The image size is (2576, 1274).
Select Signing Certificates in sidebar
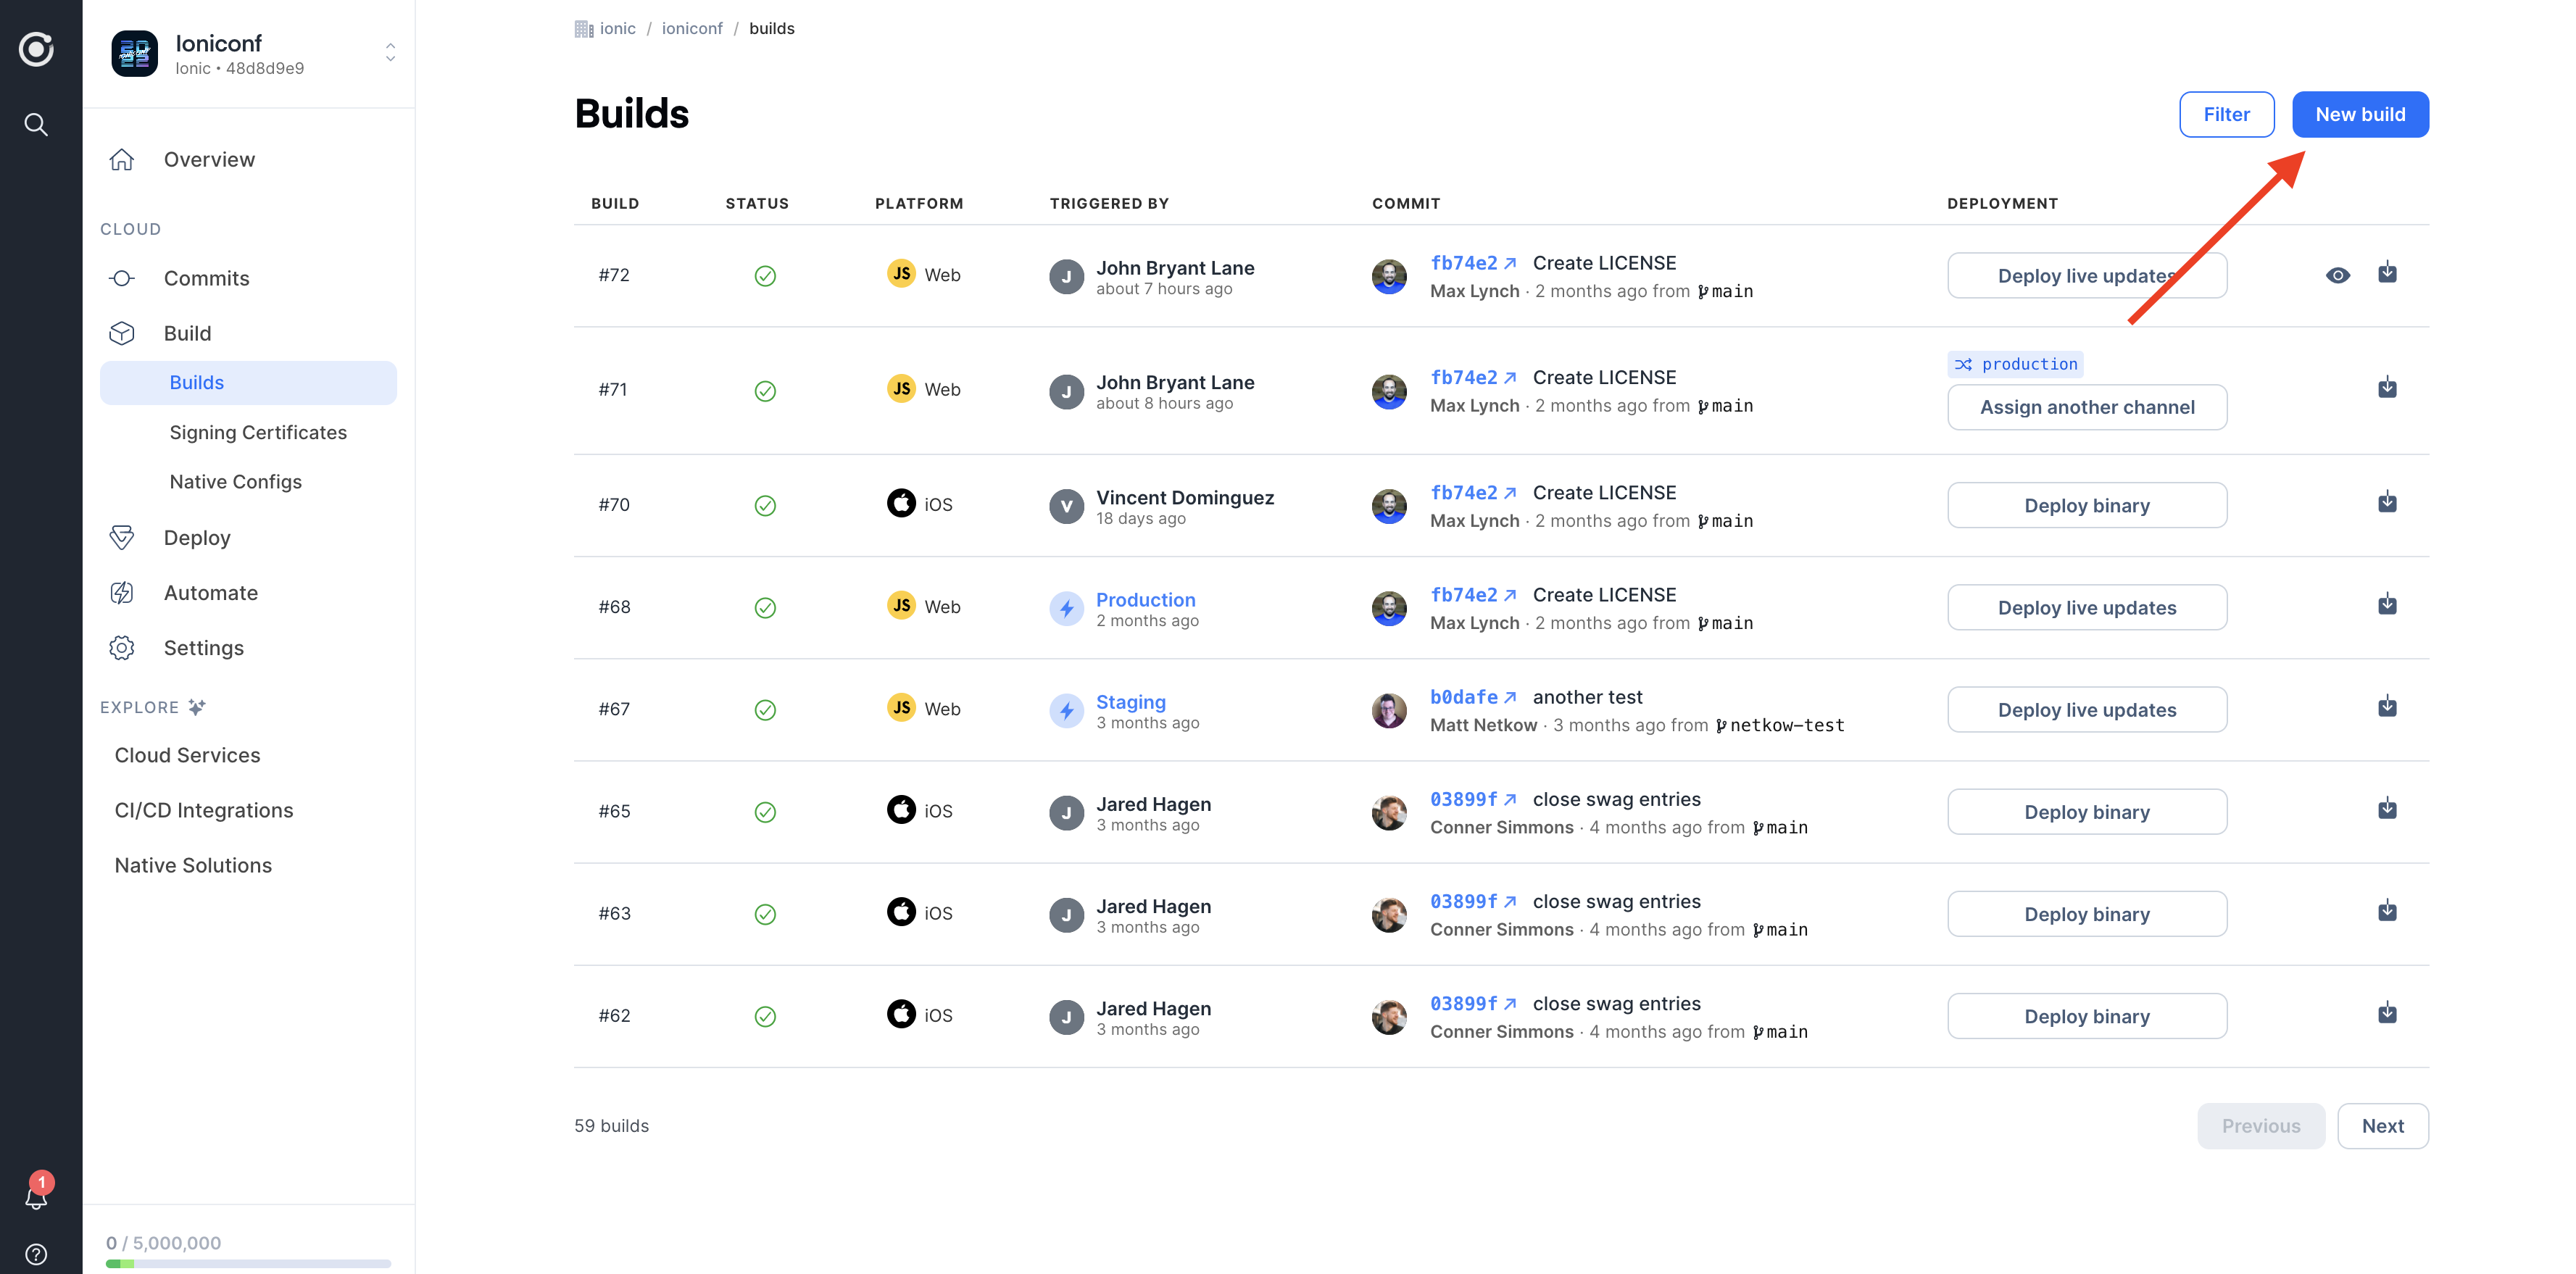(x=258, y=432)
